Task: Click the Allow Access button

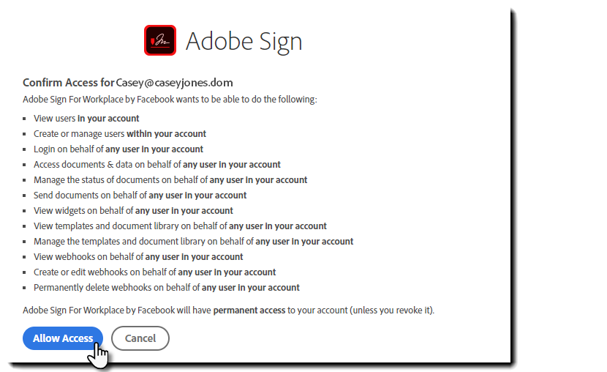Action: point(63,338)
